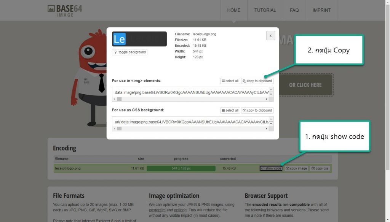The image size is (390, 222).
Task: Select all of the img element code
Action: click(230, 81)
